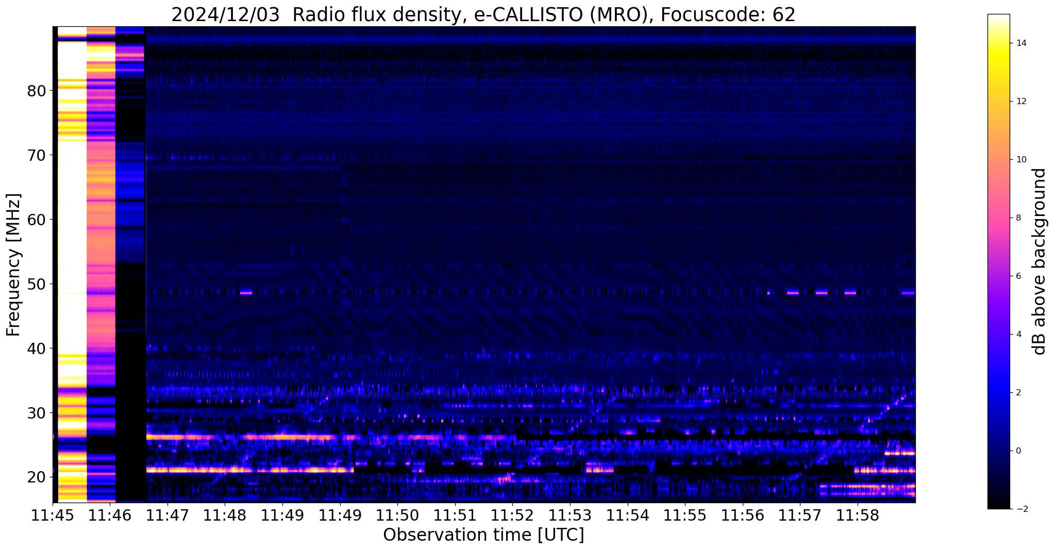
Task: Select the 11:58 time tick label
Action: 858,515
